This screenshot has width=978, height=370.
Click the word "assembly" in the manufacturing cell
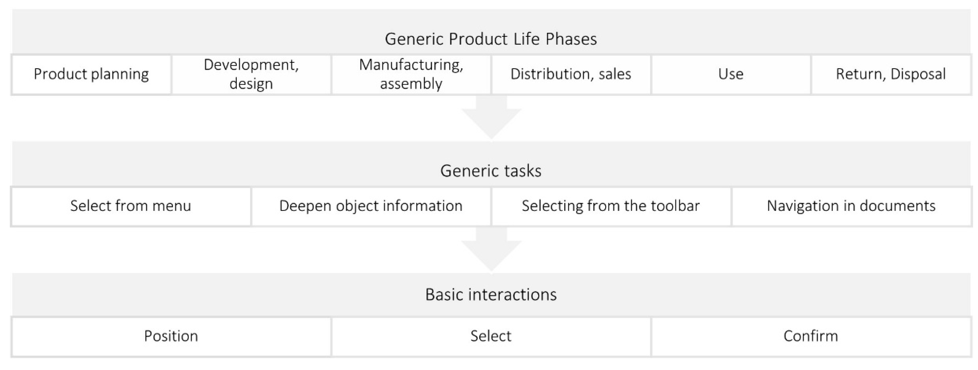411,84
